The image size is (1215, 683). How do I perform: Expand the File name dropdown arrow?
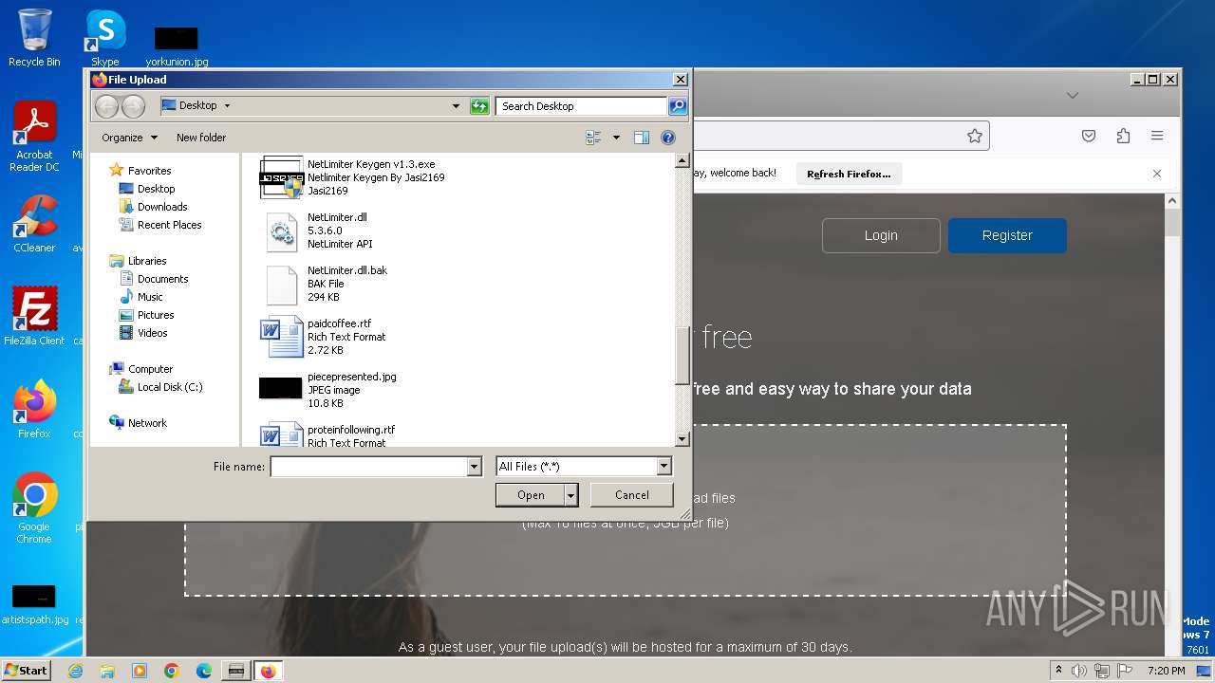(x=475, y=467)
